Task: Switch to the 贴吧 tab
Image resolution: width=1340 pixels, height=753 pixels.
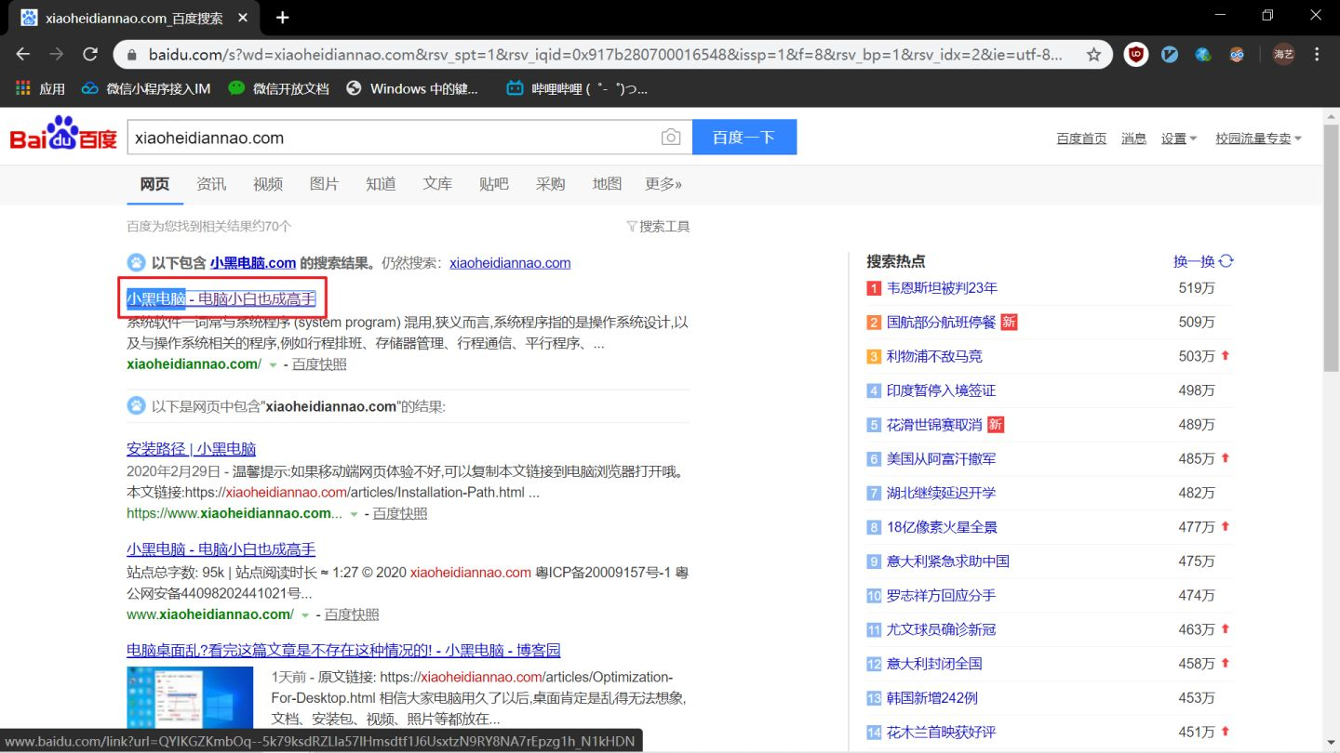Action: pyautogui.click(x=494, y=184)
